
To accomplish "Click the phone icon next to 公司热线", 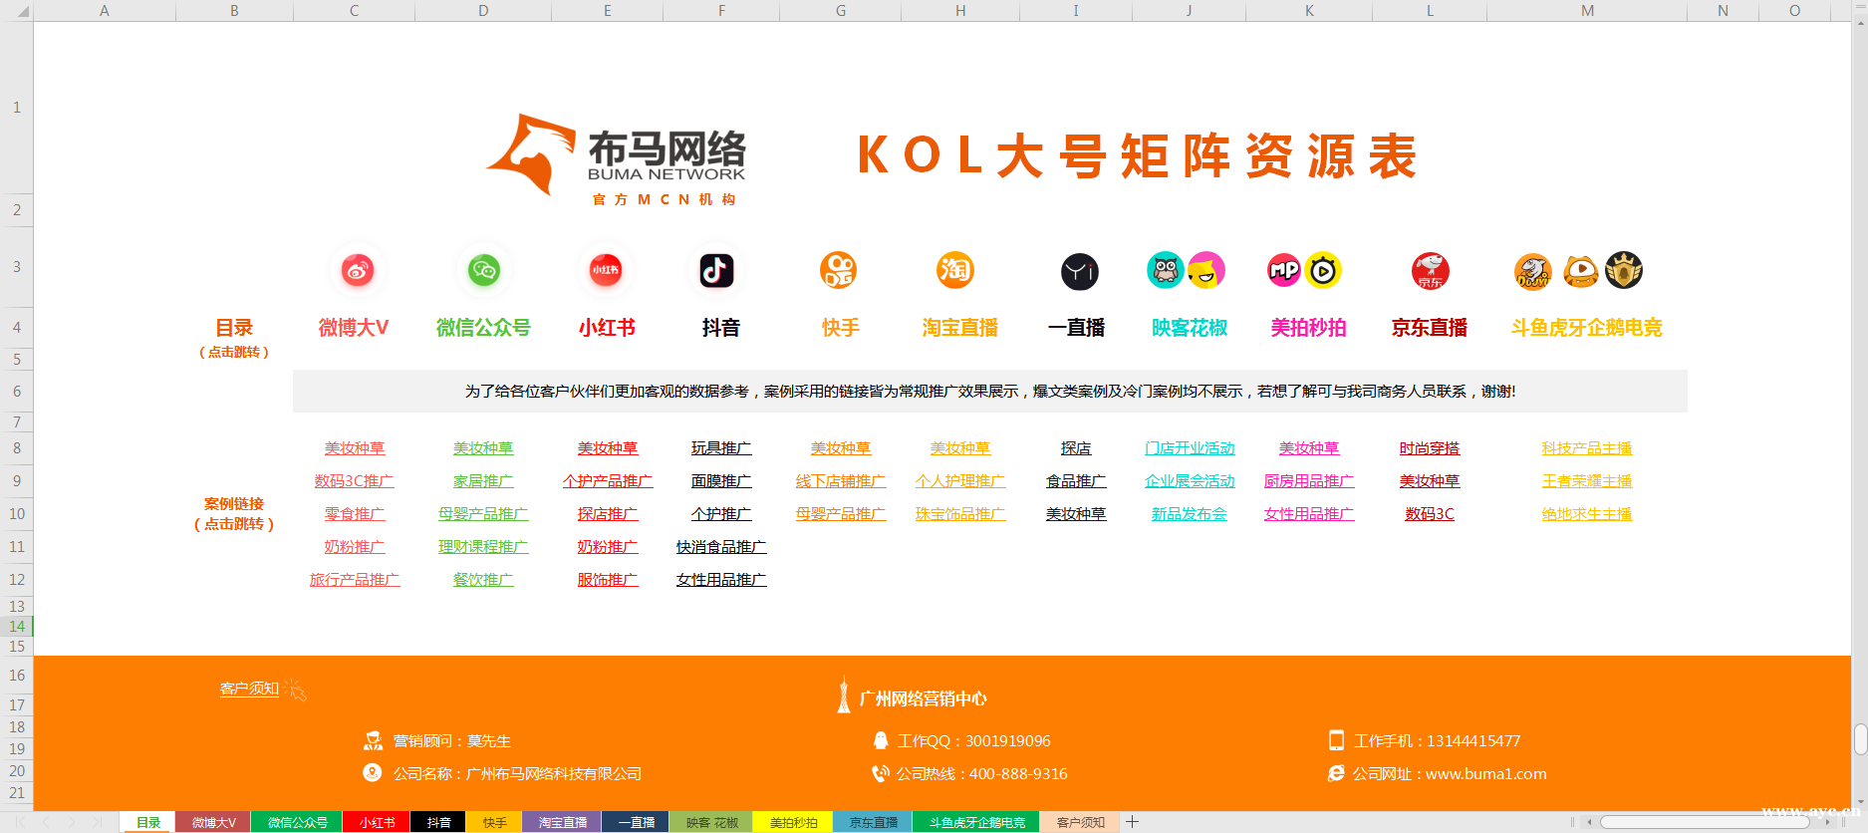I will point(880,773).
